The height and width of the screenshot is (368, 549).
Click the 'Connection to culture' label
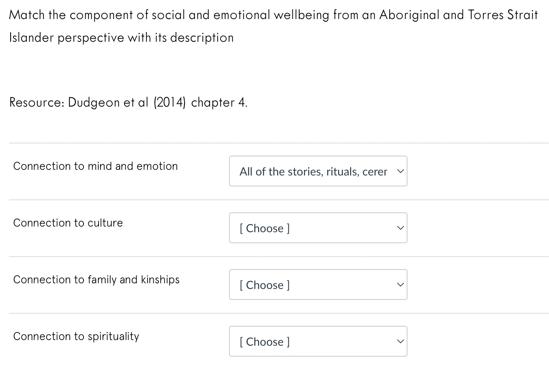tap(68, 223)
